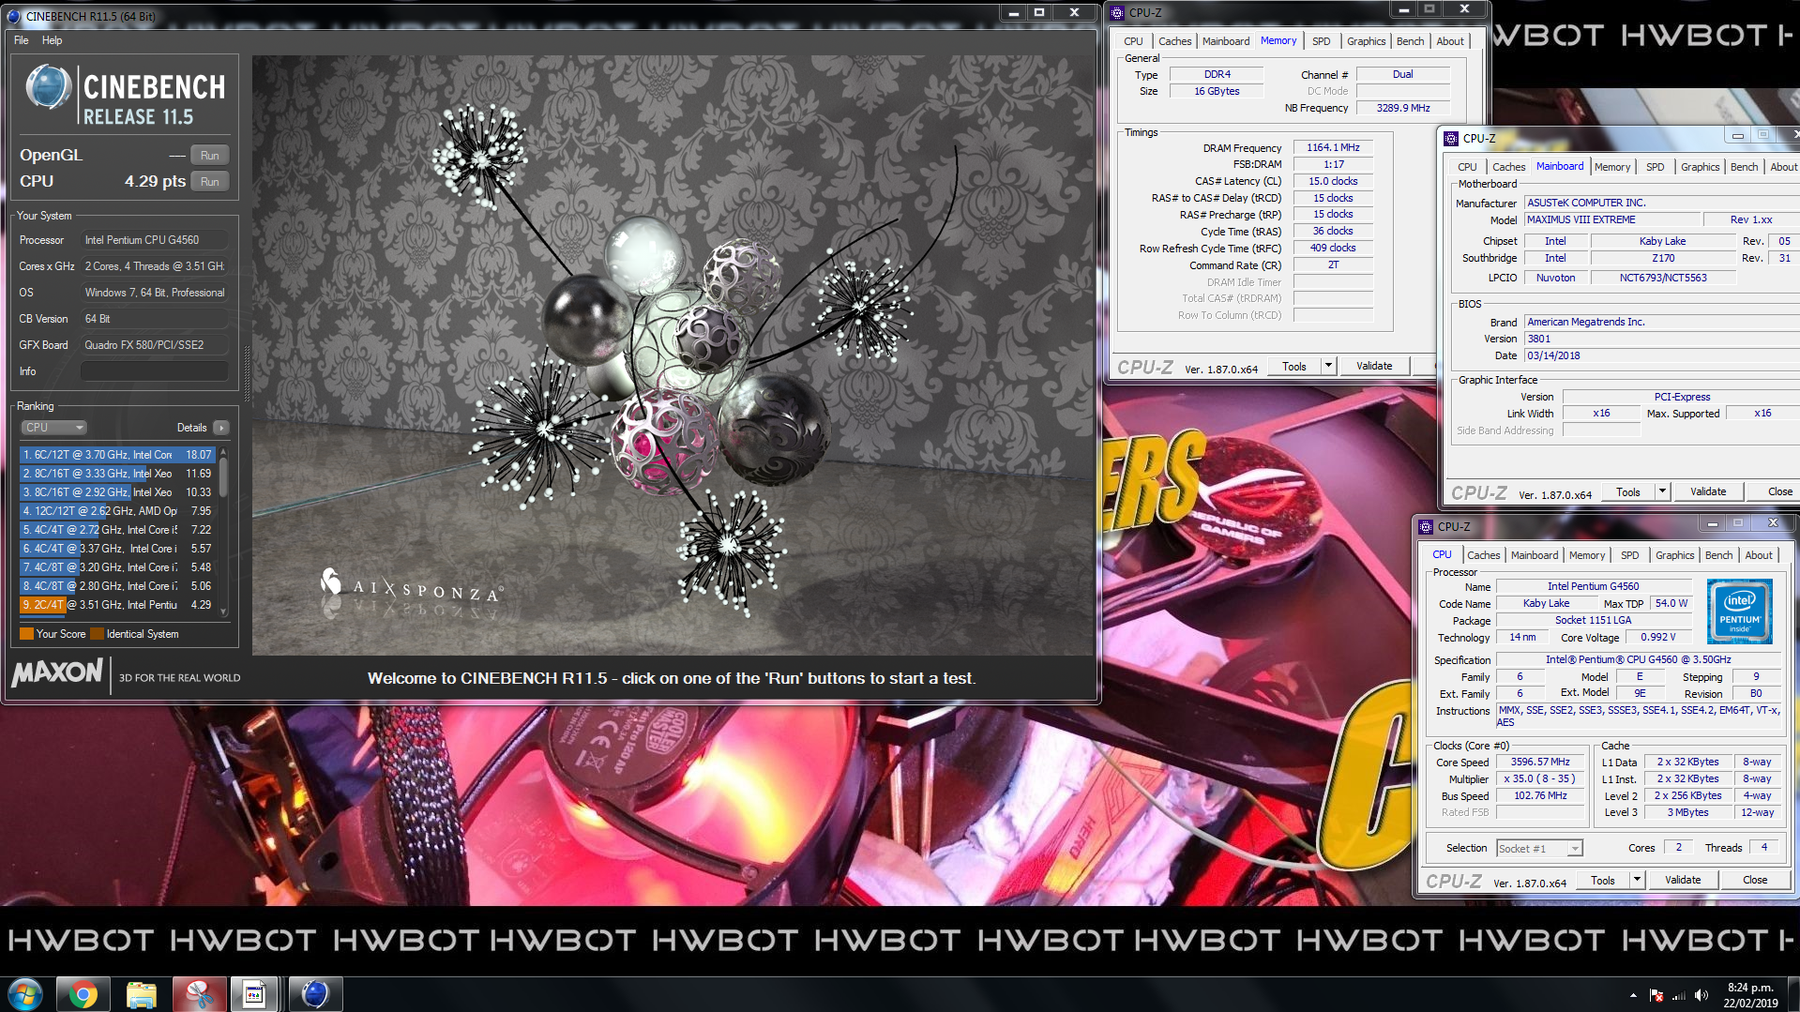Click the volume speaker tray icon
Screen dimensions: 1800x1012
(x=1702, y=995)
